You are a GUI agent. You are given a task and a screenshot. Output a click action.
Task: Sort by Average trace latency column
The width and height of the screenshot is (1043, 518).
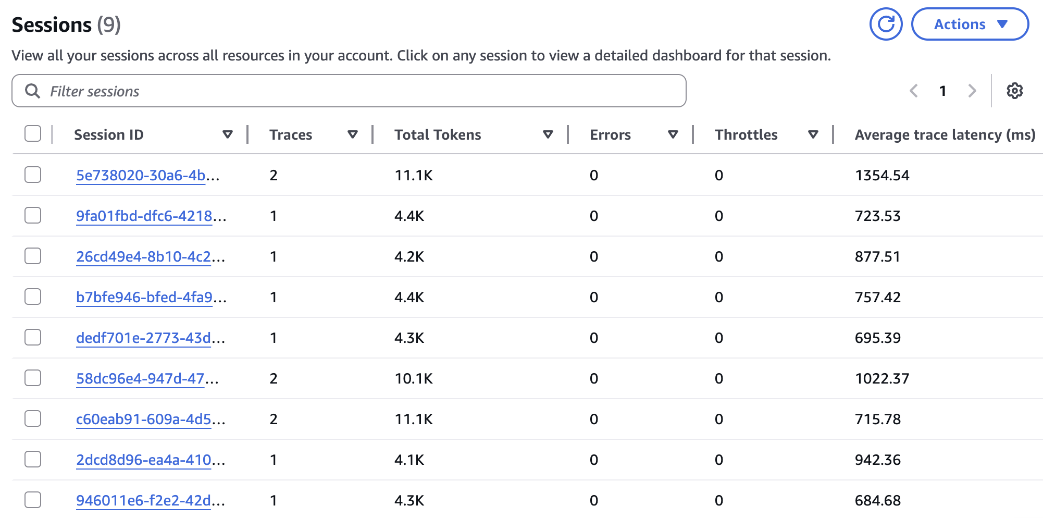point(945,134)
